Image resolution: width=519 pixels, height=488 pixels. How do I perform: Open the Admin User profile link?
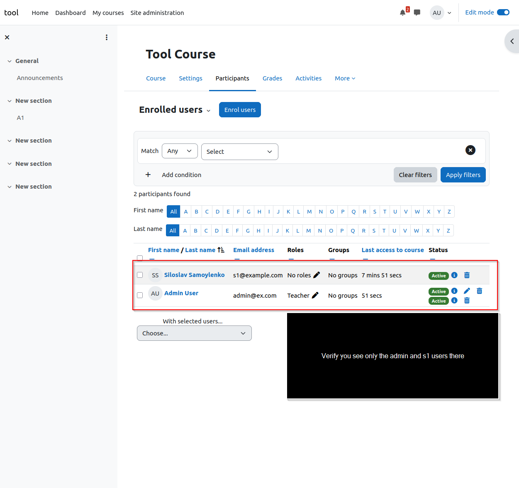[181, 293]
